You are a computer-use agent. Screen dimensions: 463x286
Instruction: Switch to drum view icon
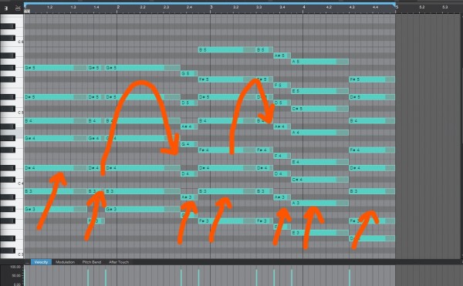coord(18,8)
